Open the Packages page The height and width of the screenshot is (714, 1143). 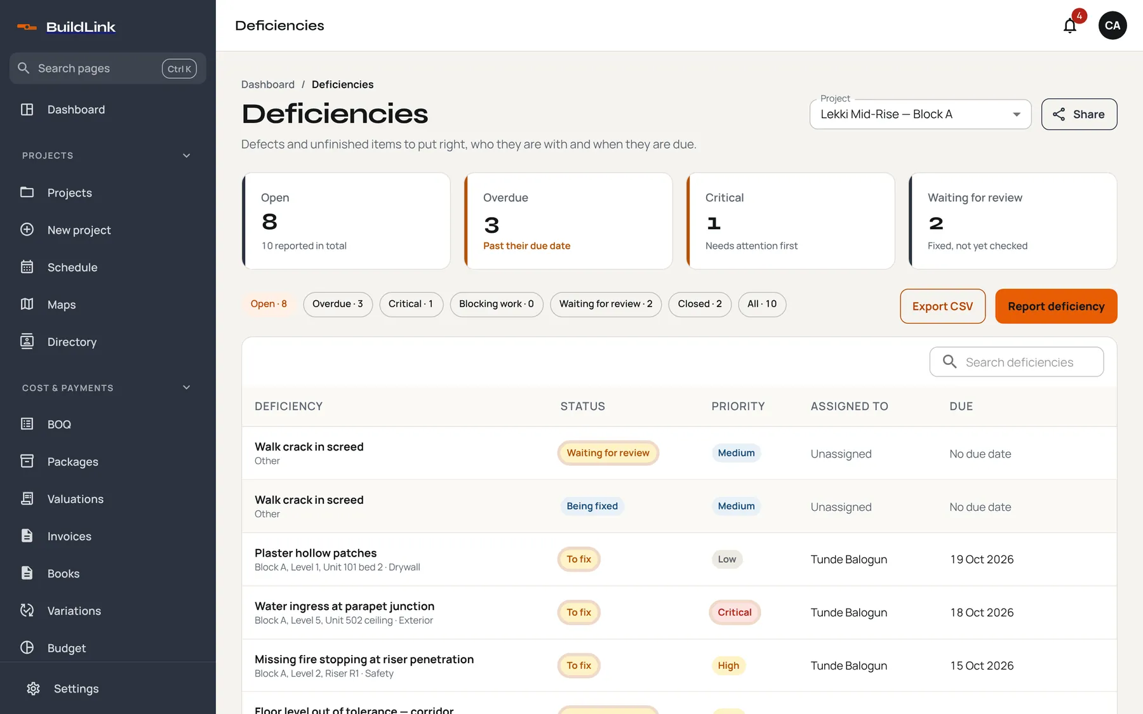[x=108, y=462]
